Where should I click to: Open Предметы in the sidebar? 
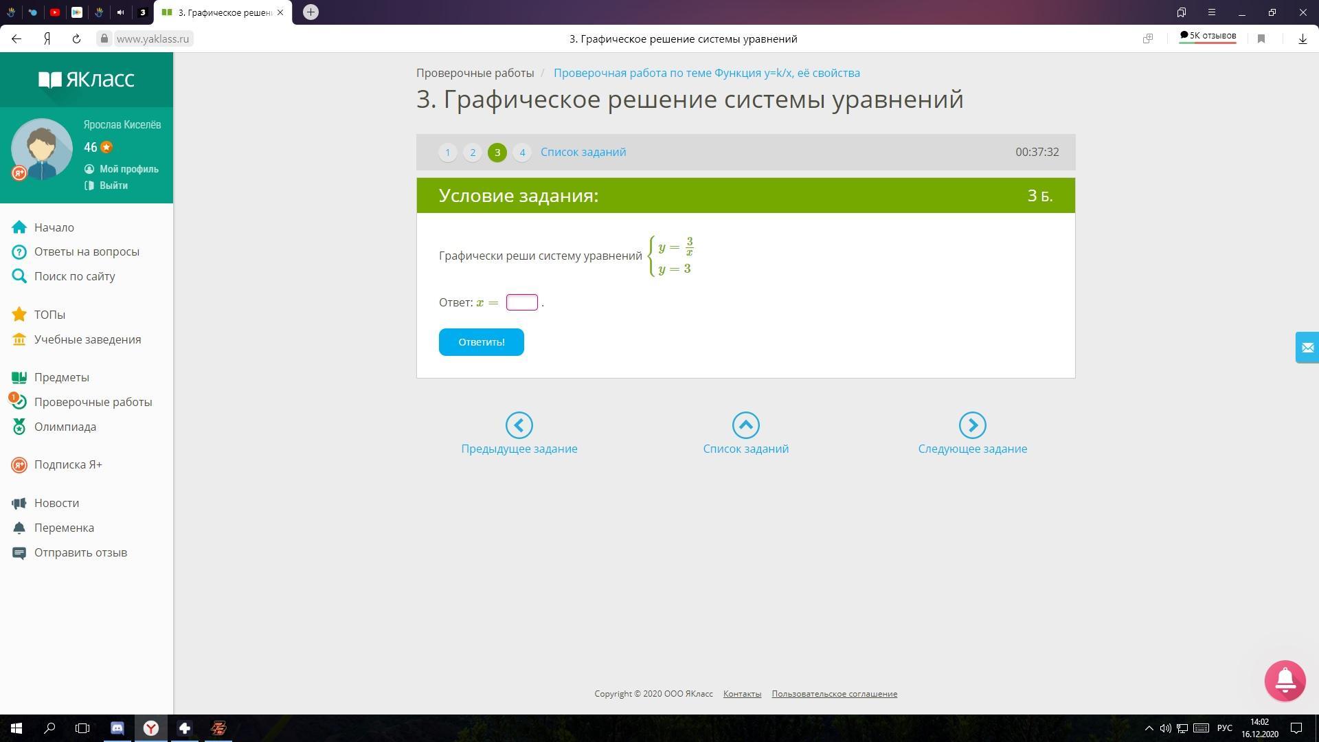pyautogui.click(x=62, y=377)
